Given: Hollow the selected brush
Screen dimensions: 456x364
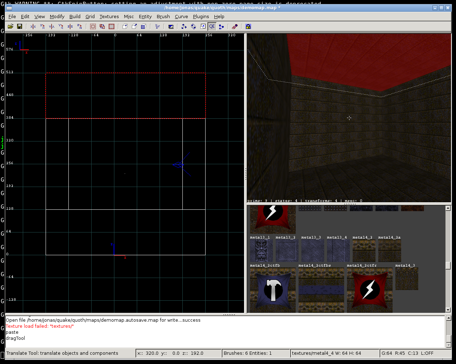Looking at the screenshot, I should click(144, 26).
